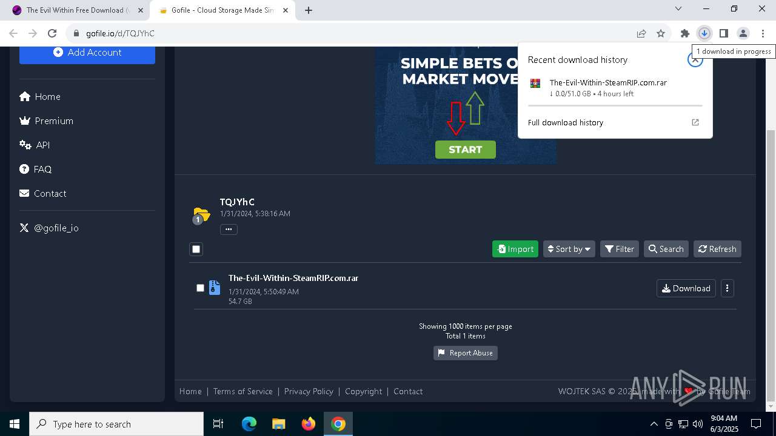This screenshot has height=436, width=776.
Task: Open the TQJYhC folder options ellipsis
Action: 229,229
